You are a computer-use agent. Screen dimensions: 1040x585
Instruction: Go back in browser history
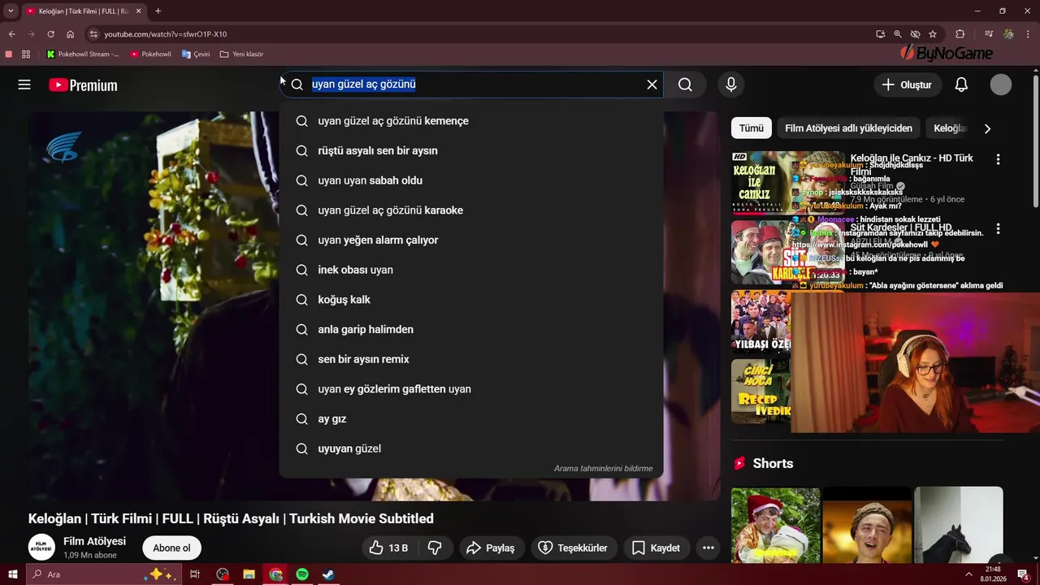point(11,34)
